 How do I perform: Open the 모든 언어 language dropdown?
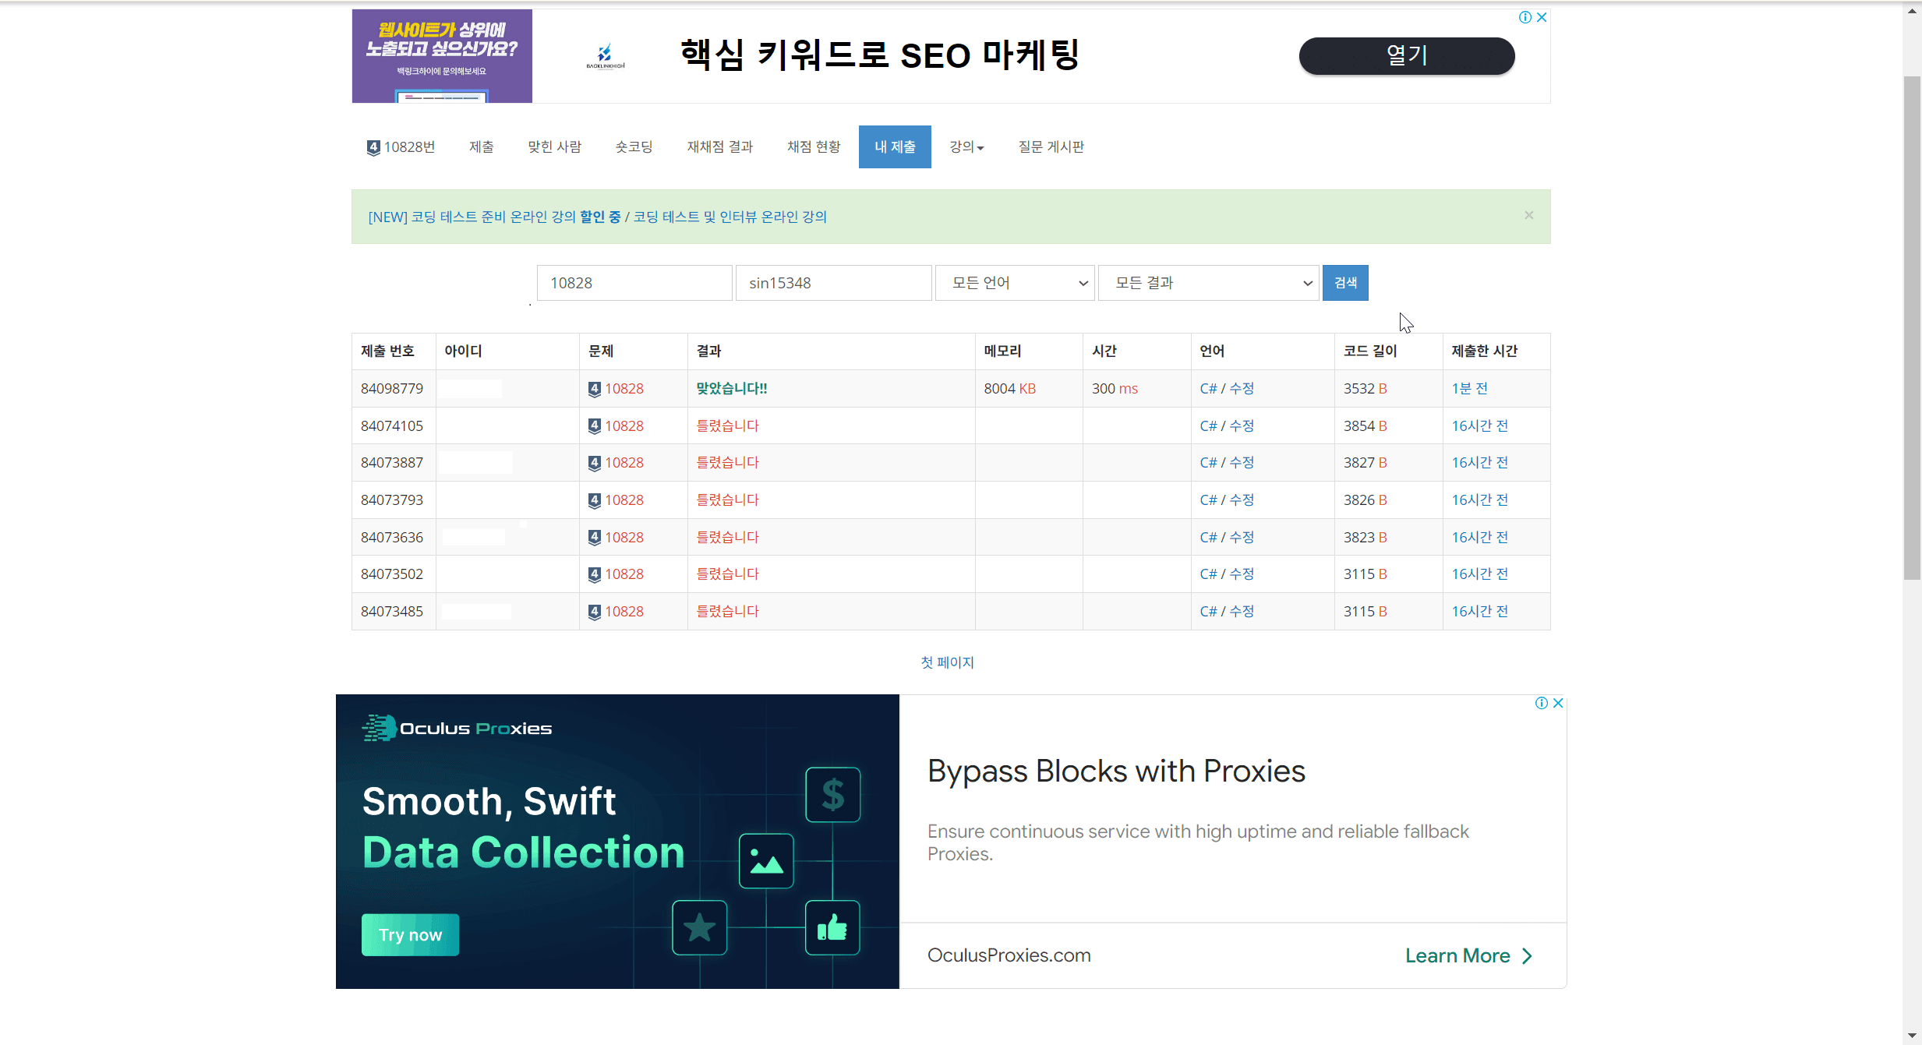click(1015, 283)
